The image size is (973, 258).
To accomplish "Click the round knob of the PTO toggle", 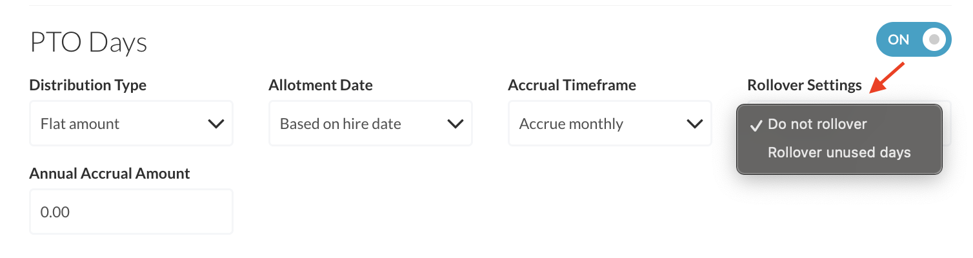I will point(933,39).
